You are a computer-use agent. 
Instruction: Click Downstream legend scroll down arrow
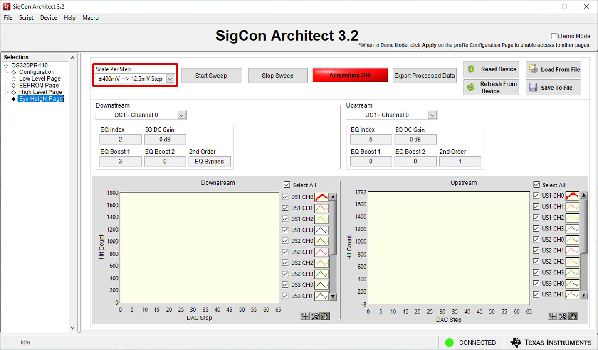click(x=333, y=297)
